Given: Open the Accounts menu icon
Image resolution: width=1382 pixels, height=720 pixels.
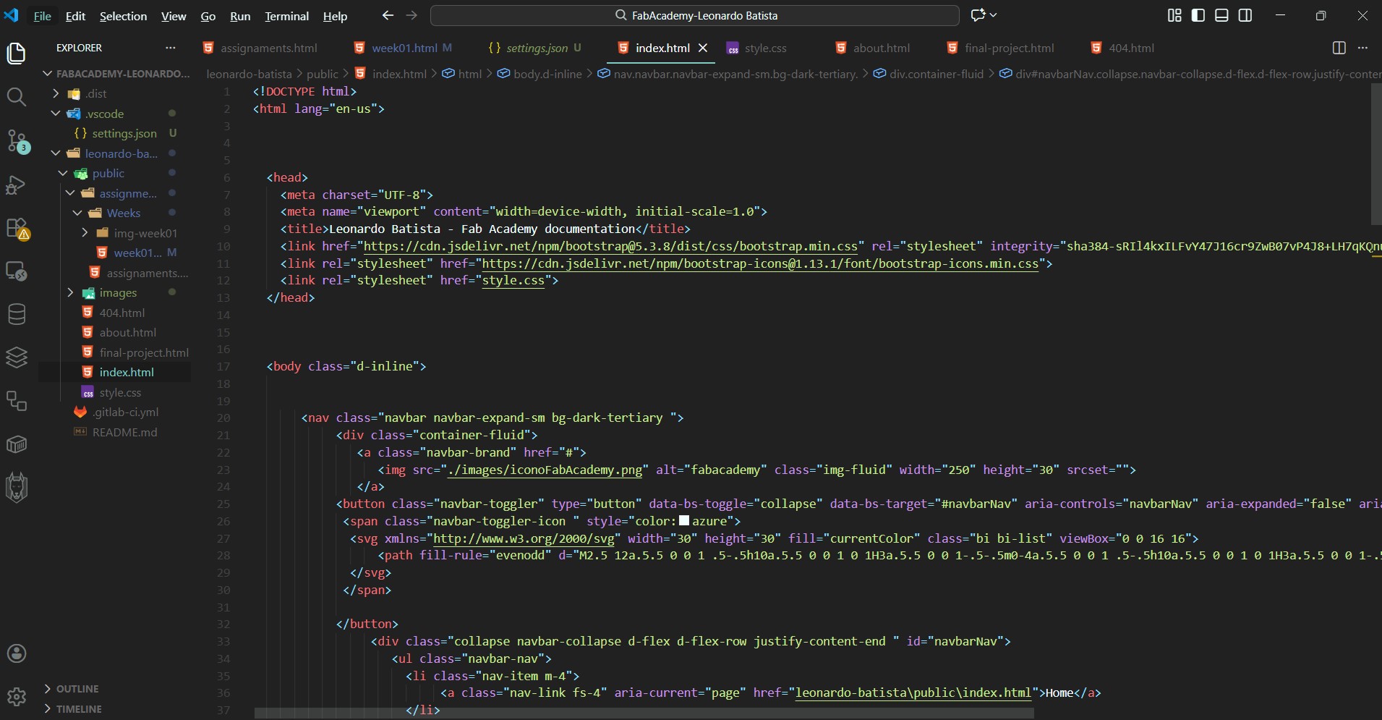Looking at the screenshot, I should (16, 653).
